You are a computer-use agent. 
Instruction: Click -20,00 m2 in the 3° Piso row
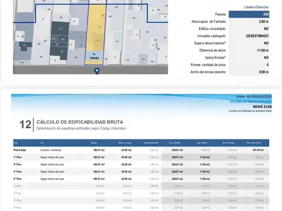126,172
